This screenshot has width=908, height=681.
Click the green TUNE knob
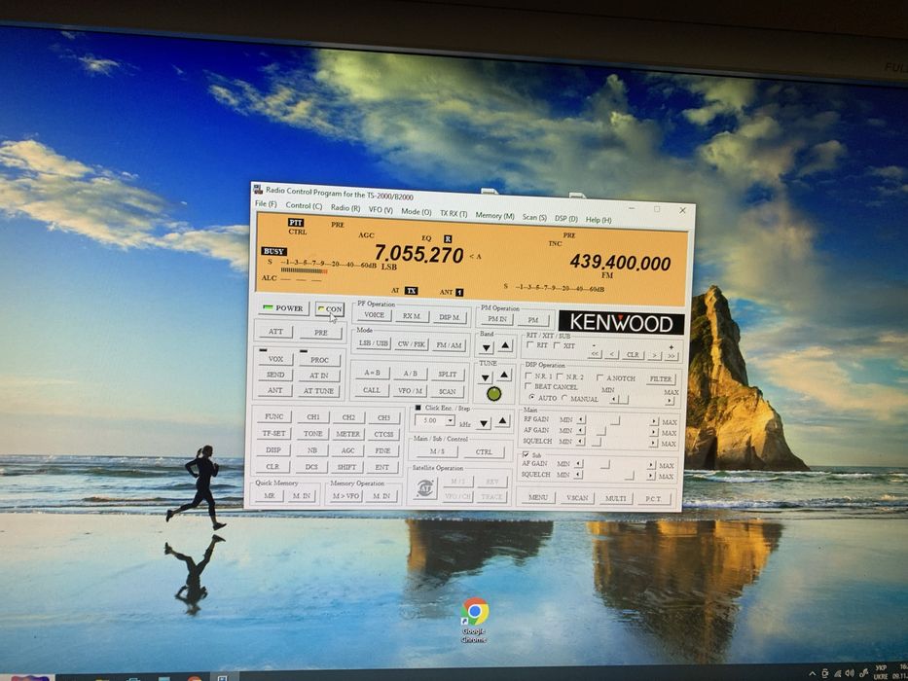coord(493,394)
